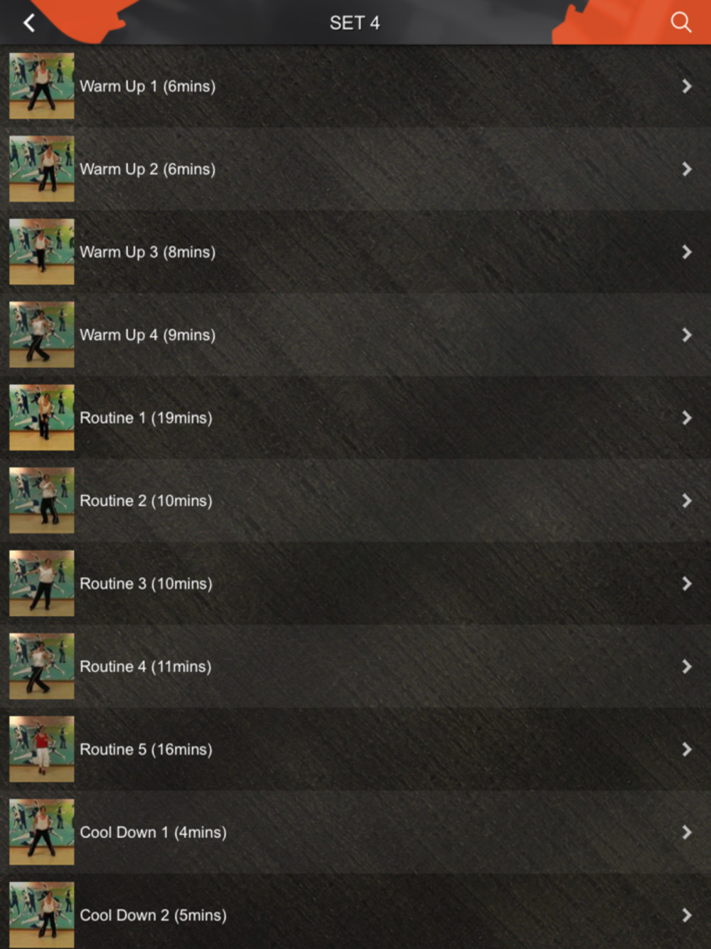Open search with the magnifier icon
Screen dimensions: 711x949
pos(680,22)
